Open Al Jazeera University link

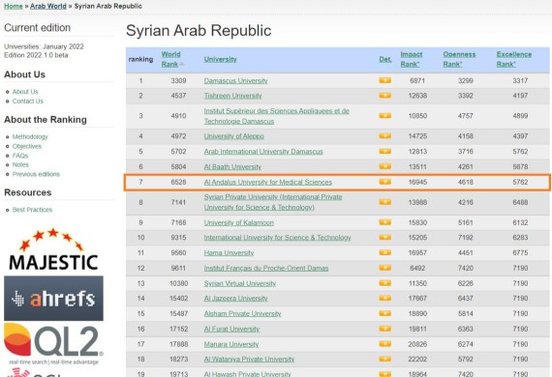click(235, 299)
